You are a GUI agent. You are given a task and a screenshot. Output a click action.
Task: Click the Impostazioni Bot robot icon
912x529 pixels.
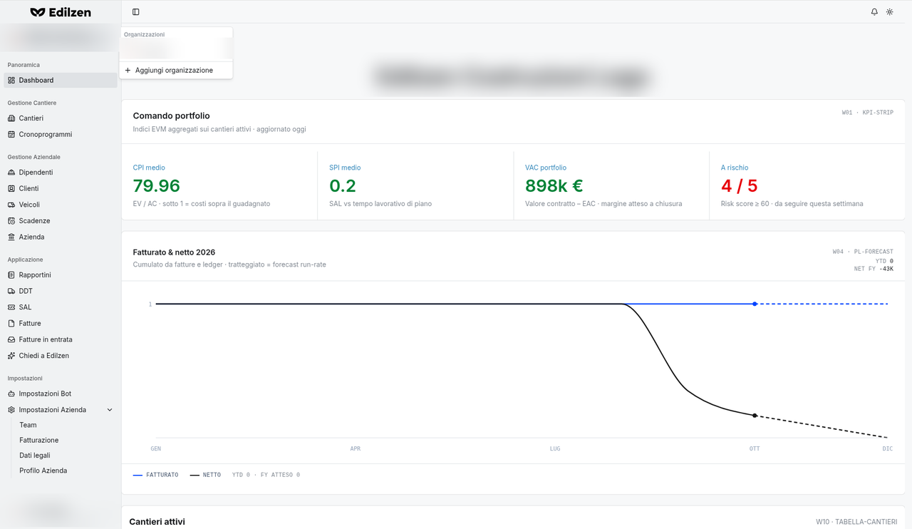pyautogui.click(x=11, y=394)
